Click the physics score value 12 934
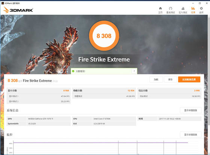Image resolution: width=210 pixels, height=155 pixels. (x=131, y=91)
